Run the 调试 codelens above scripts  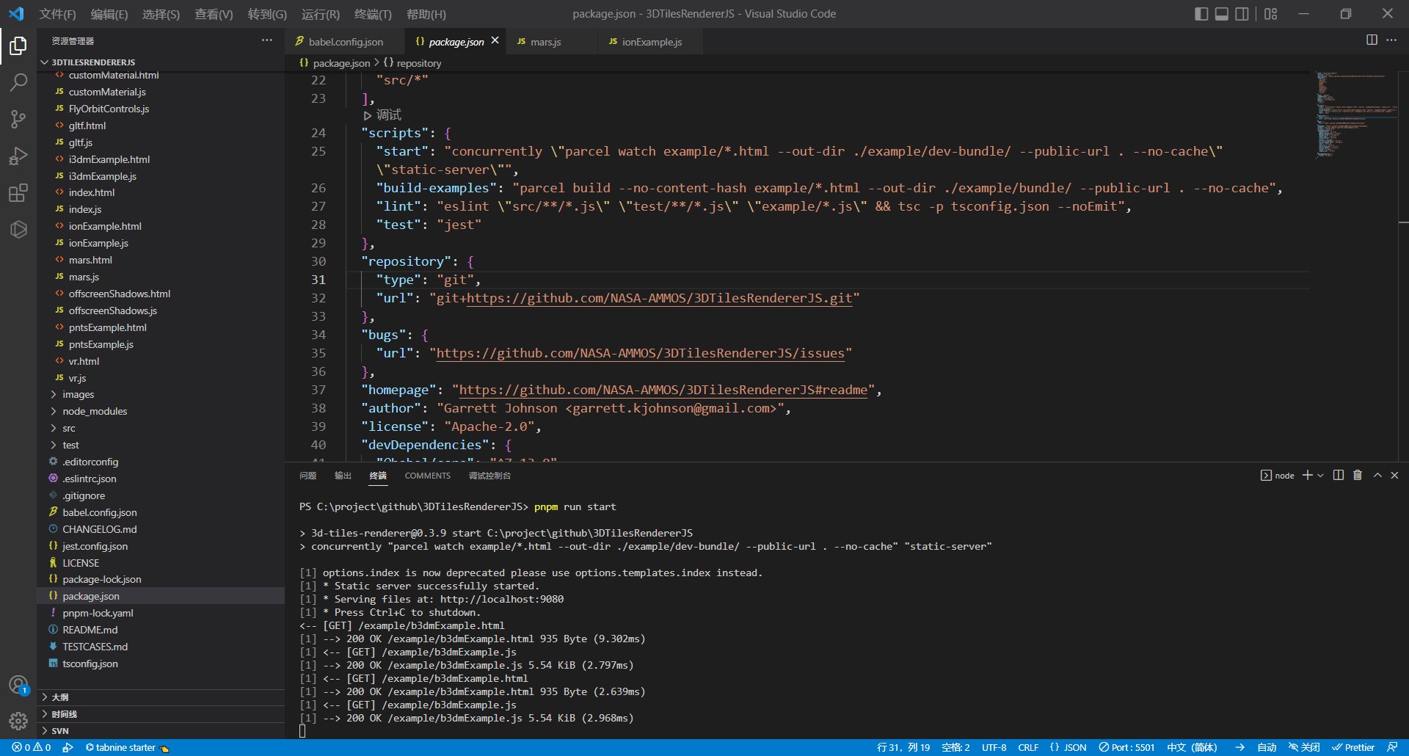tap(387, 115)
